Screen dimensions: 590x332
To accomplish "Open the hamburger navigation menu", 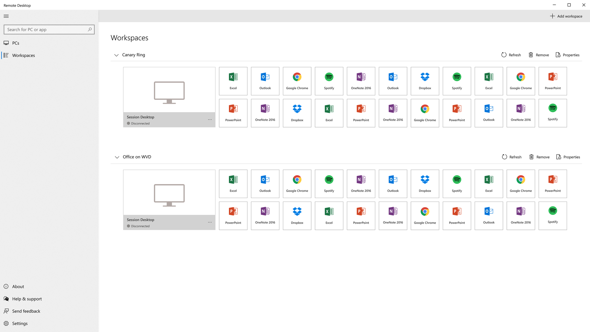I will tap(6, 16).
